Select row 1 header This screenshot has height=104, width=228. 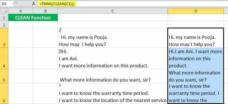(4, 18)
